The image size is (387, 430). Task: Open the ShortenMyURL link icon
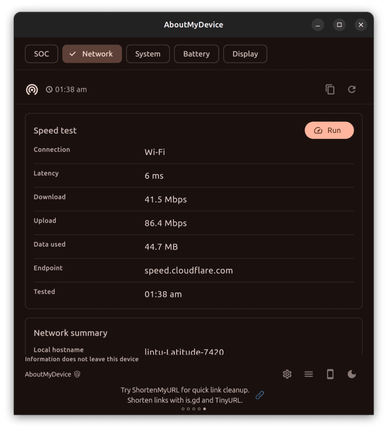click(x=260, y=395)
